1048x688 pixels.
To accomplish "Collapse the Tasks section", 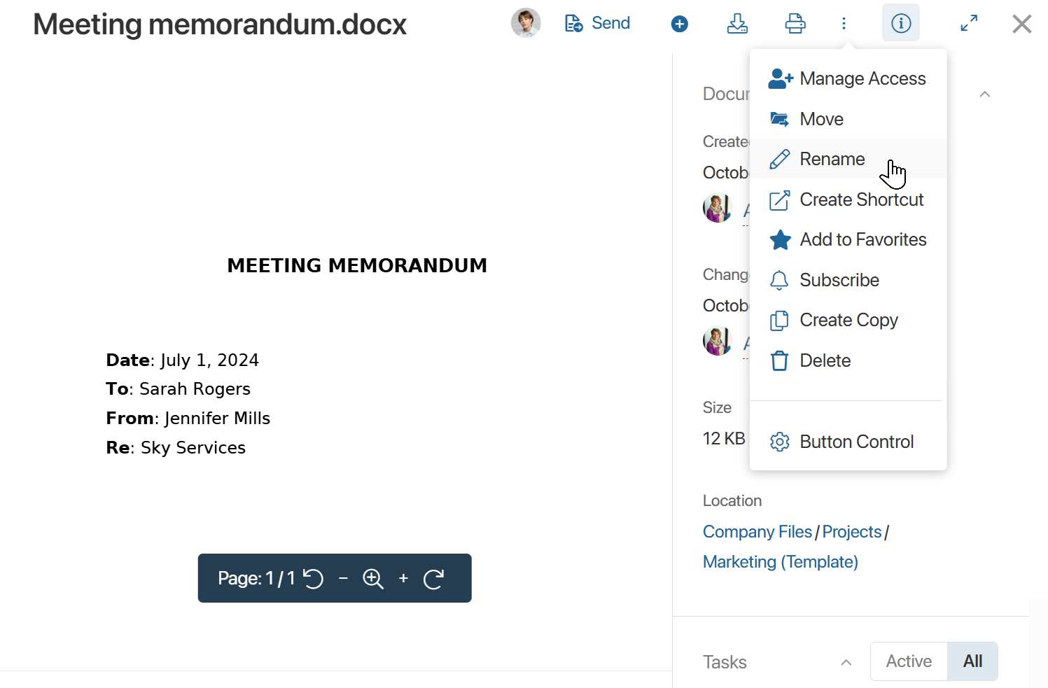I will pos(846,662).
